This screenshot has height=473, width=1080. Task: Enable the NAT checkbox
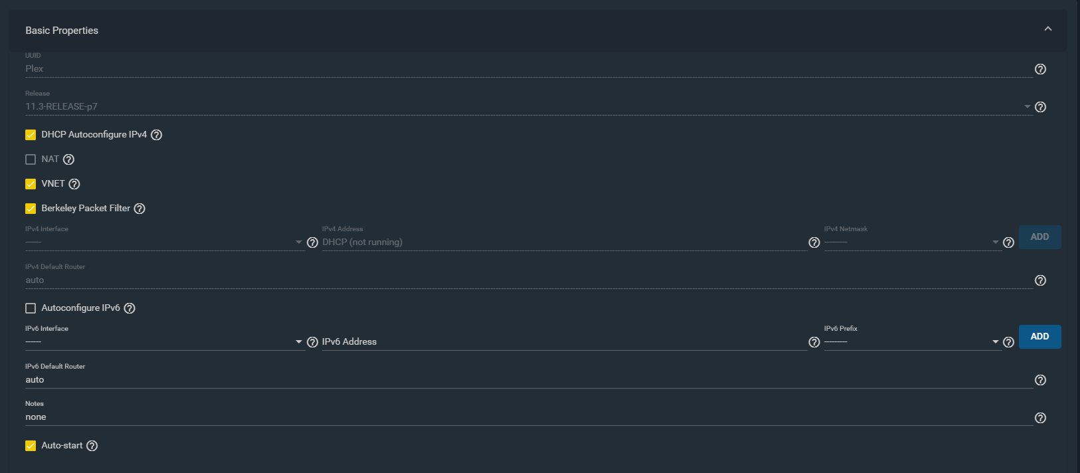pos(31,159)
